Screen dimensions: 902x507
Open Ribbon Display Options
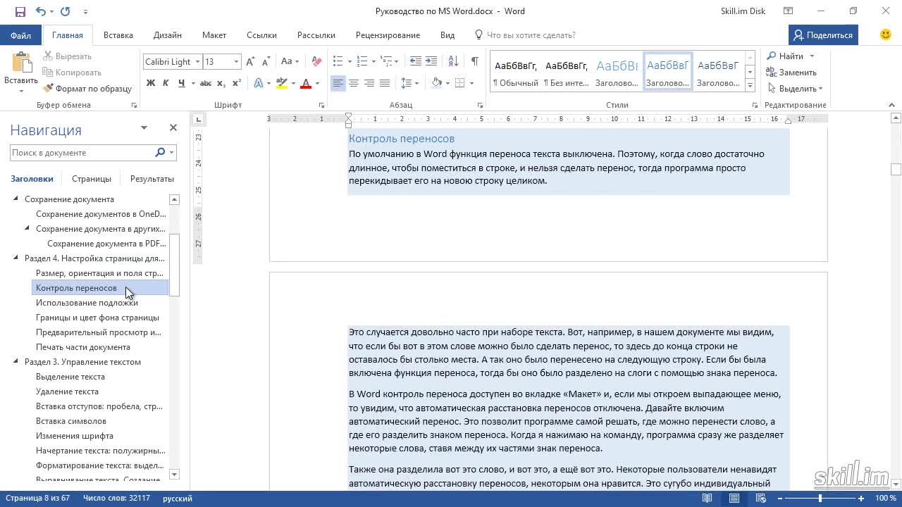(x=789, y=11)
